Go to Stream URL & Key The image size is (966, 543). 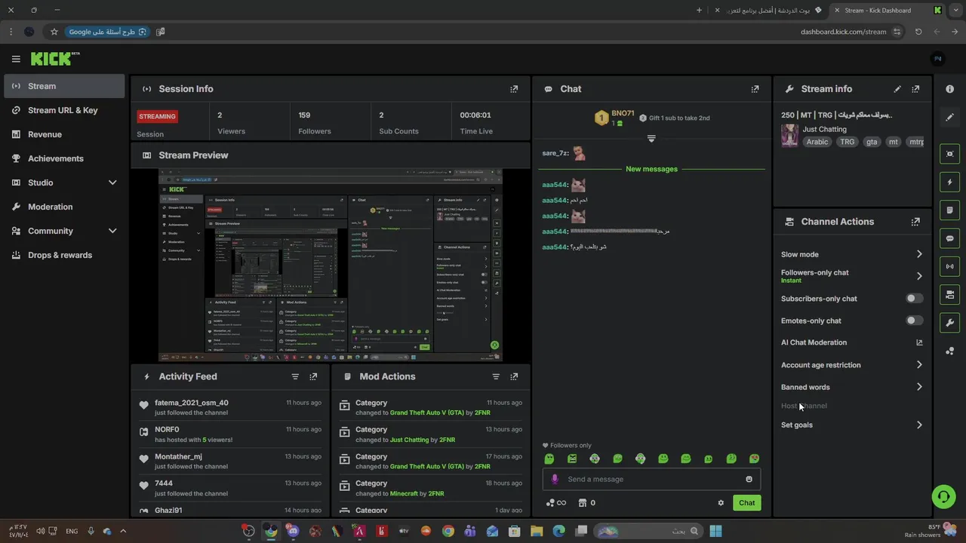(x=64, y=110)
